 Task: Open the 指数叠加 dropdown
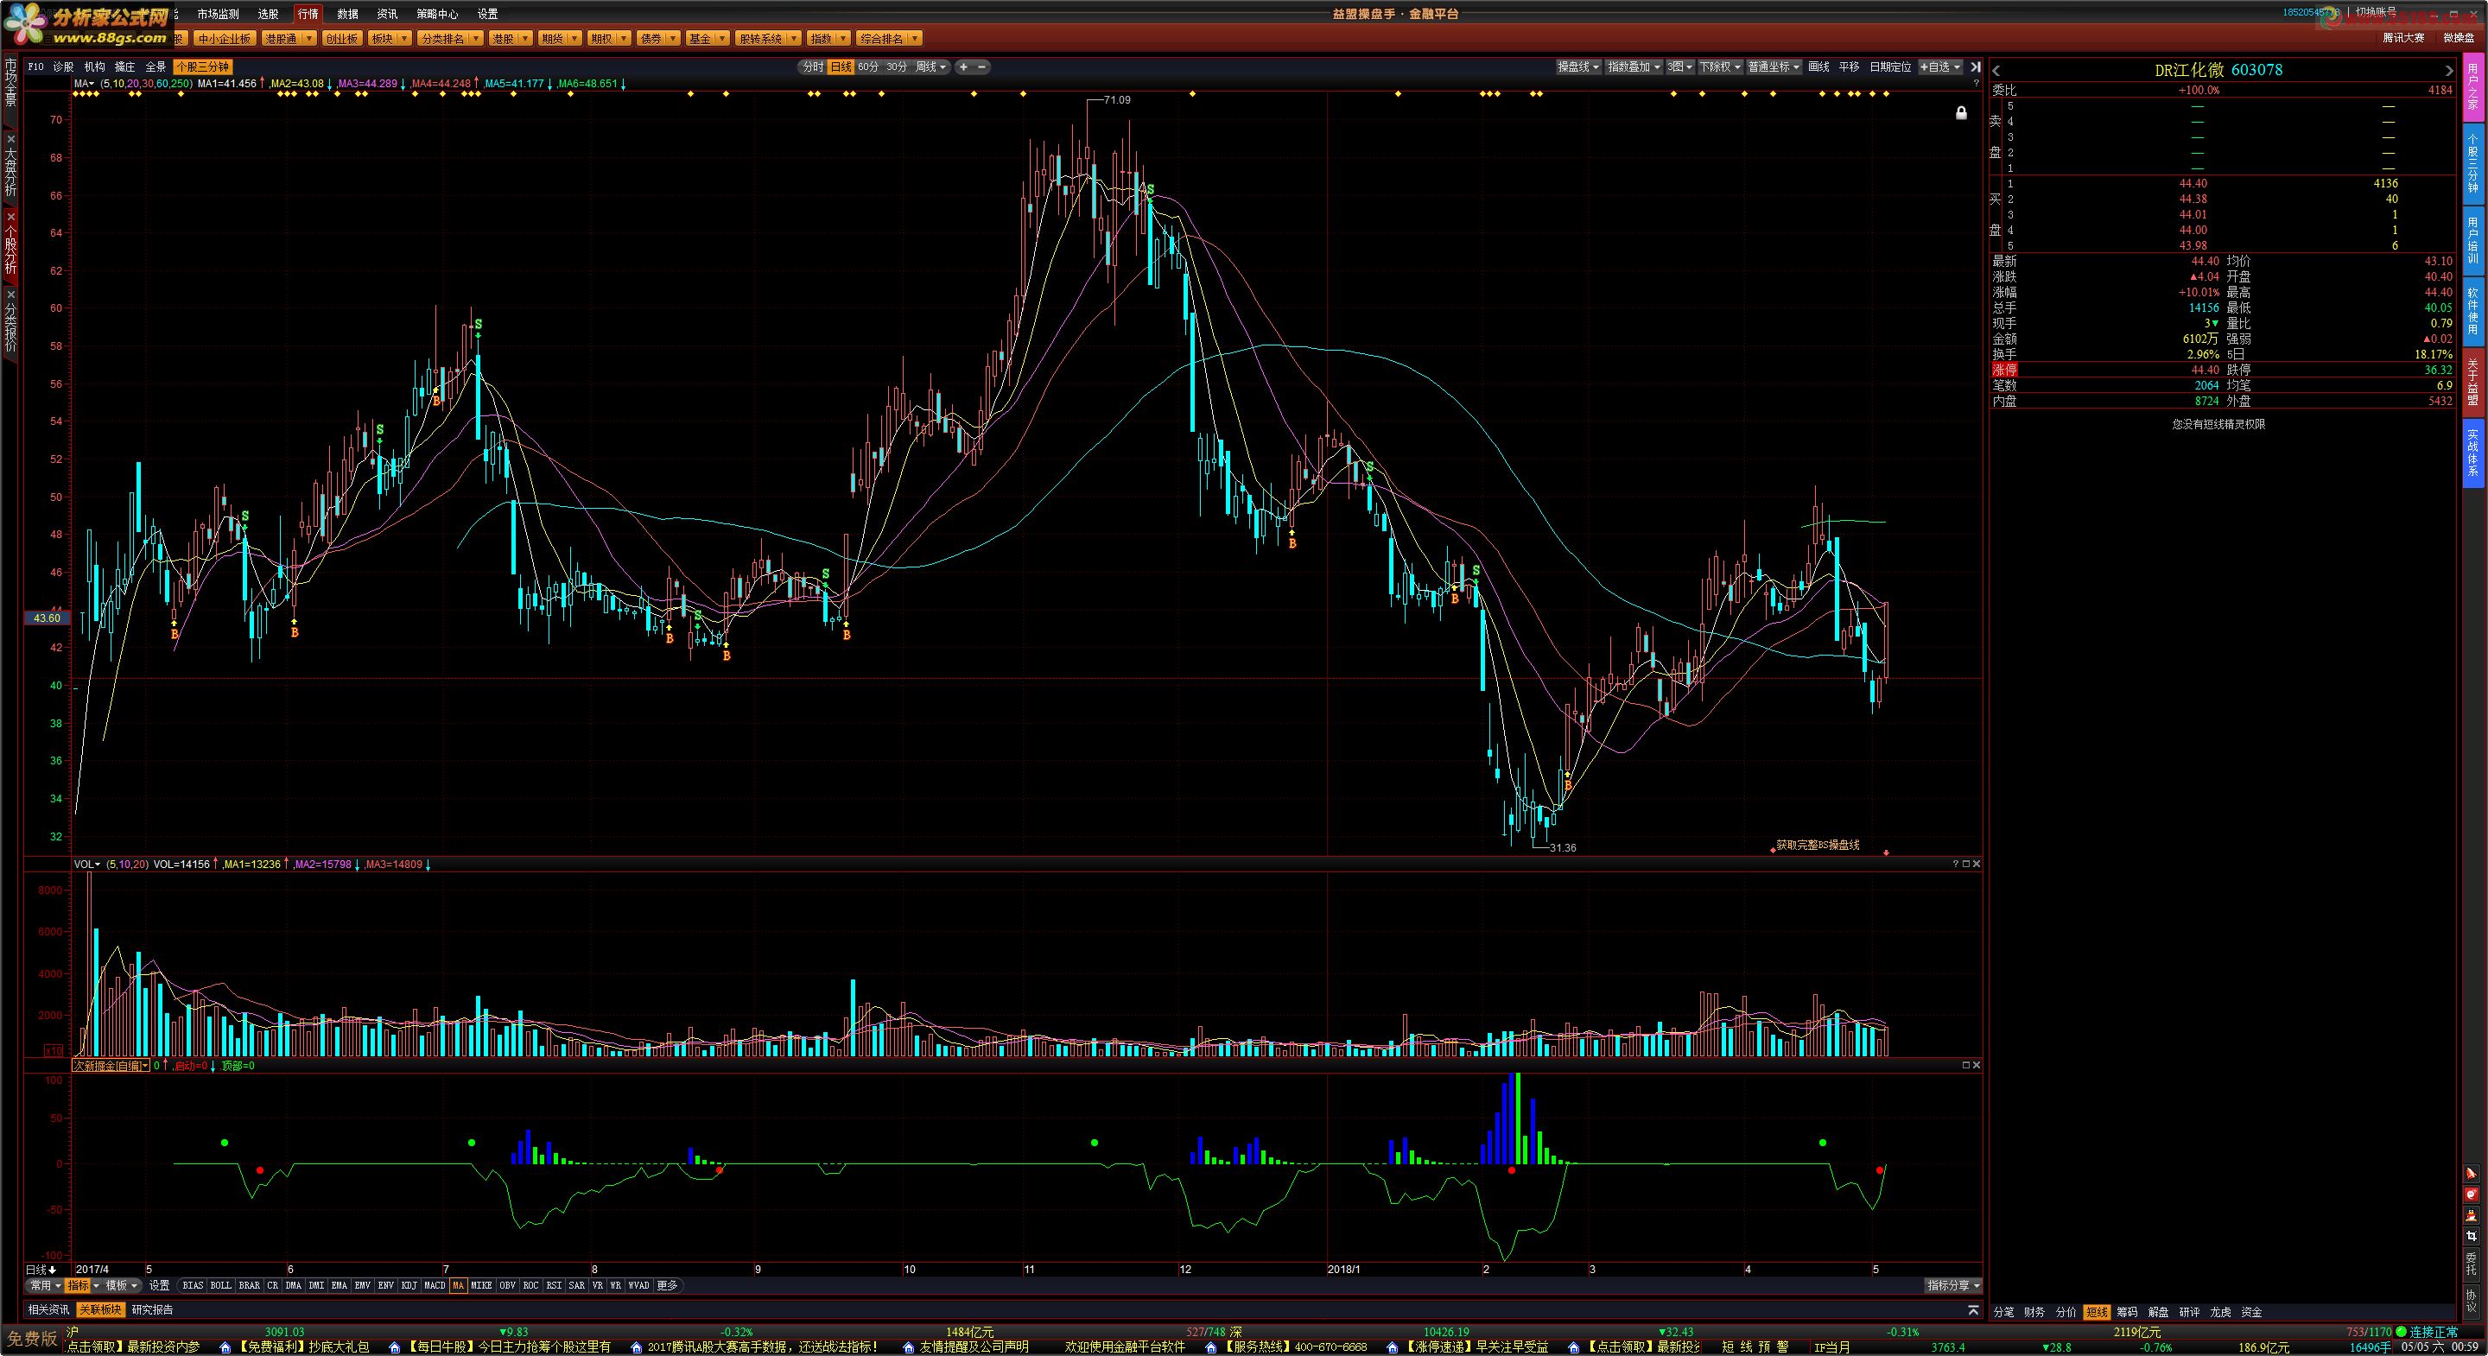click(x=1634, y=67)
